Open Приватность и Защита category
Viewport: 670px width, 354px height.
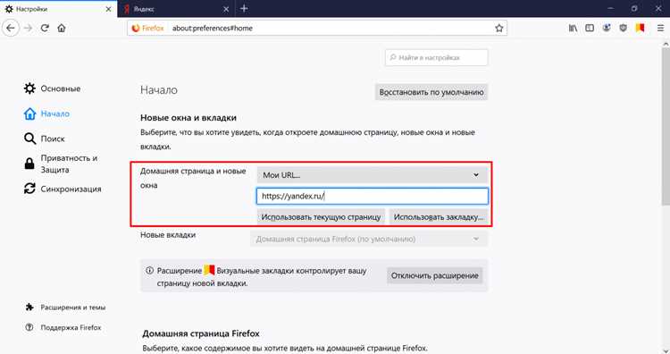61,164
